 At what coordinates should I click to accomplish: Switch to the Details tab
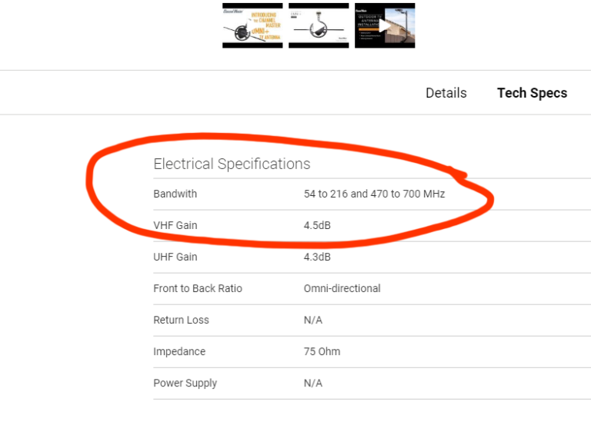(x=446, y=93)
